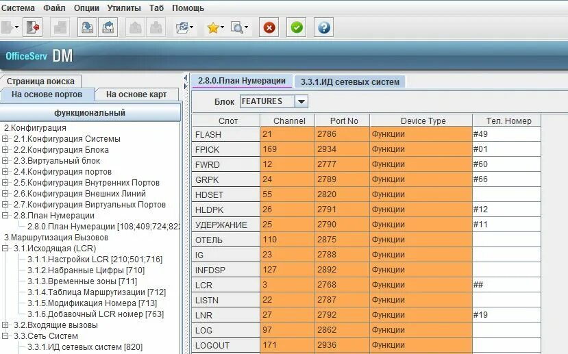568x354 pixels.
Task: Click the disconnect/logout door icon
Action: [32, 27]
